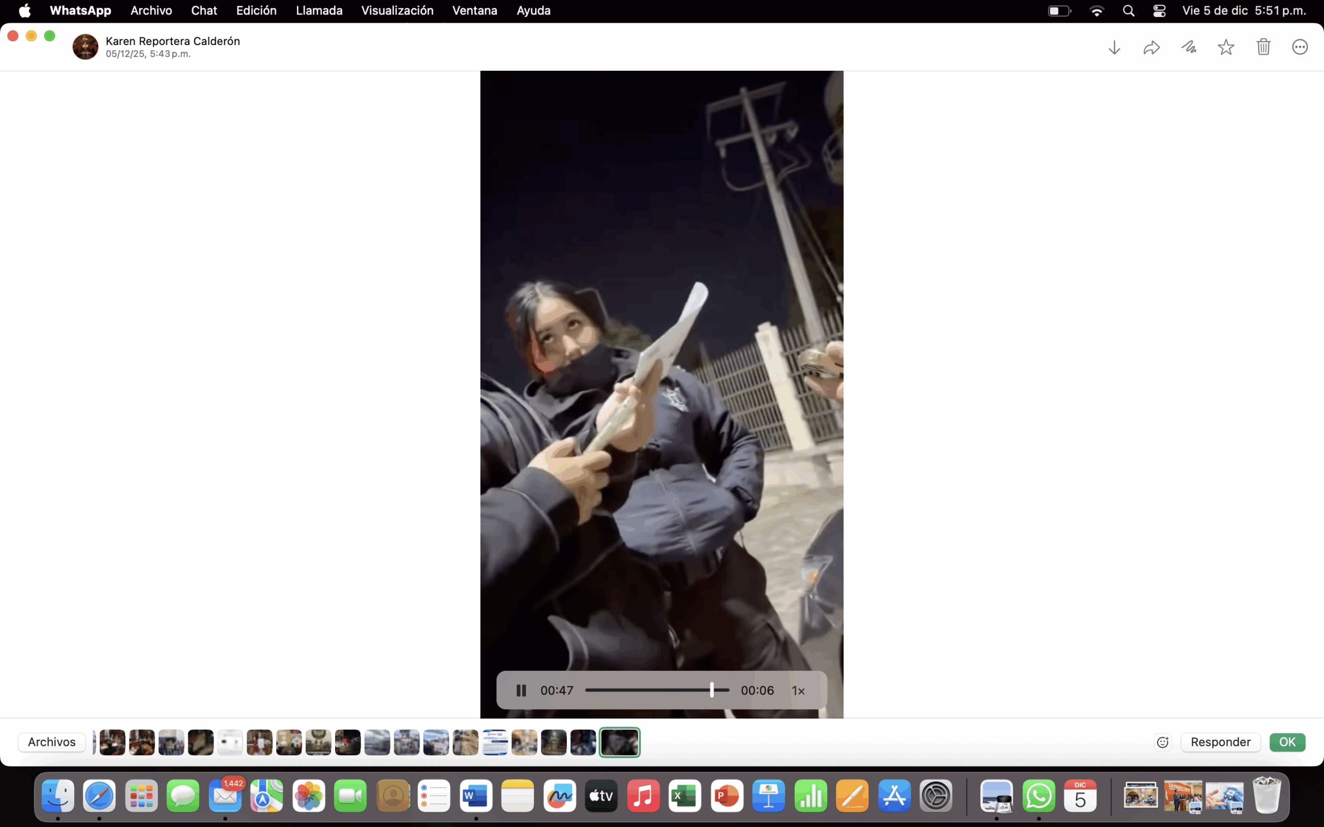The height and width of the screenshot is (827, 1324).
Task: Download the video with the arrow icon
Action: pyautogui.click(x=1114, y=48)
